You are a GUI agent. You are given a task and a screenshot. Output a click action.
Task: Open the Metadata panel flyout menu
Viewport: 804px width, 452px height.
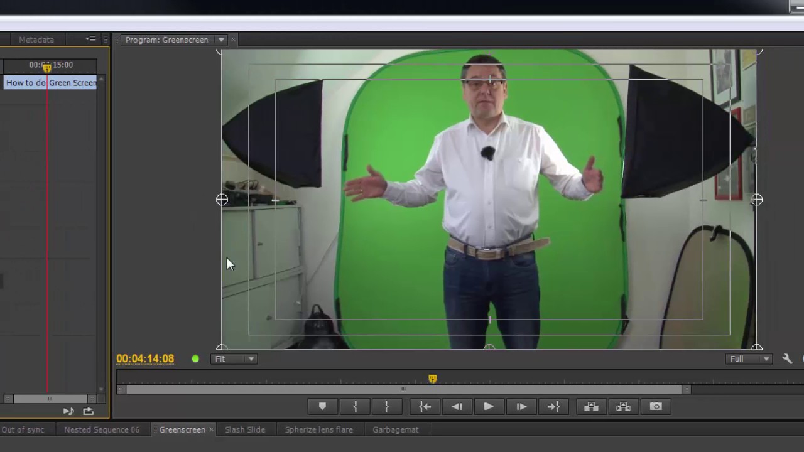90,39
